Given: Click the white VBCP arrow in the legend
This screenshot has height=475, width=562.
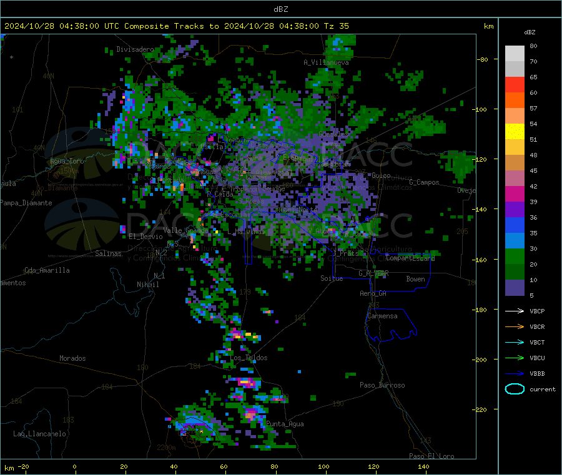Looking at the screenshot, I should click(x=515, y=311).
